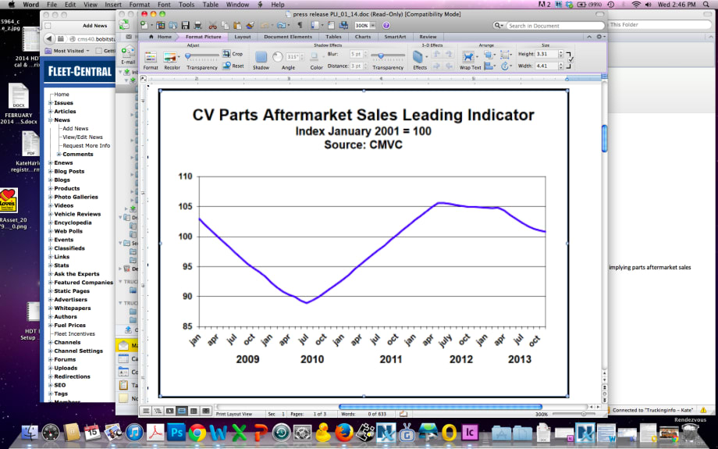
Task: Open the Recolor picture tool
Action: pyautogui.click(x=170, y=57)
